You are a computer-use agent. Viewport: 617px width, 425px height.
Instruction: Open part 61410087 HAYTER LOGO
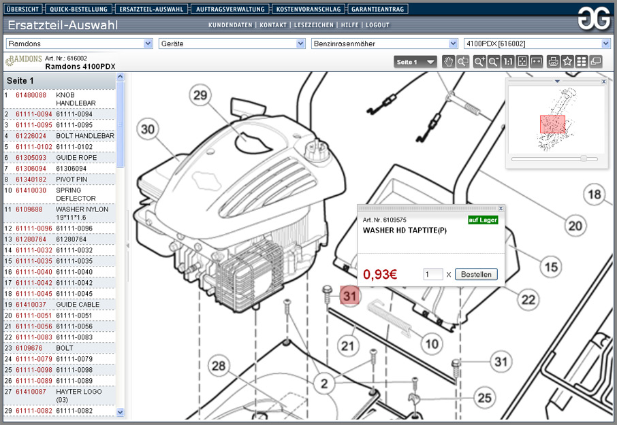60,396
